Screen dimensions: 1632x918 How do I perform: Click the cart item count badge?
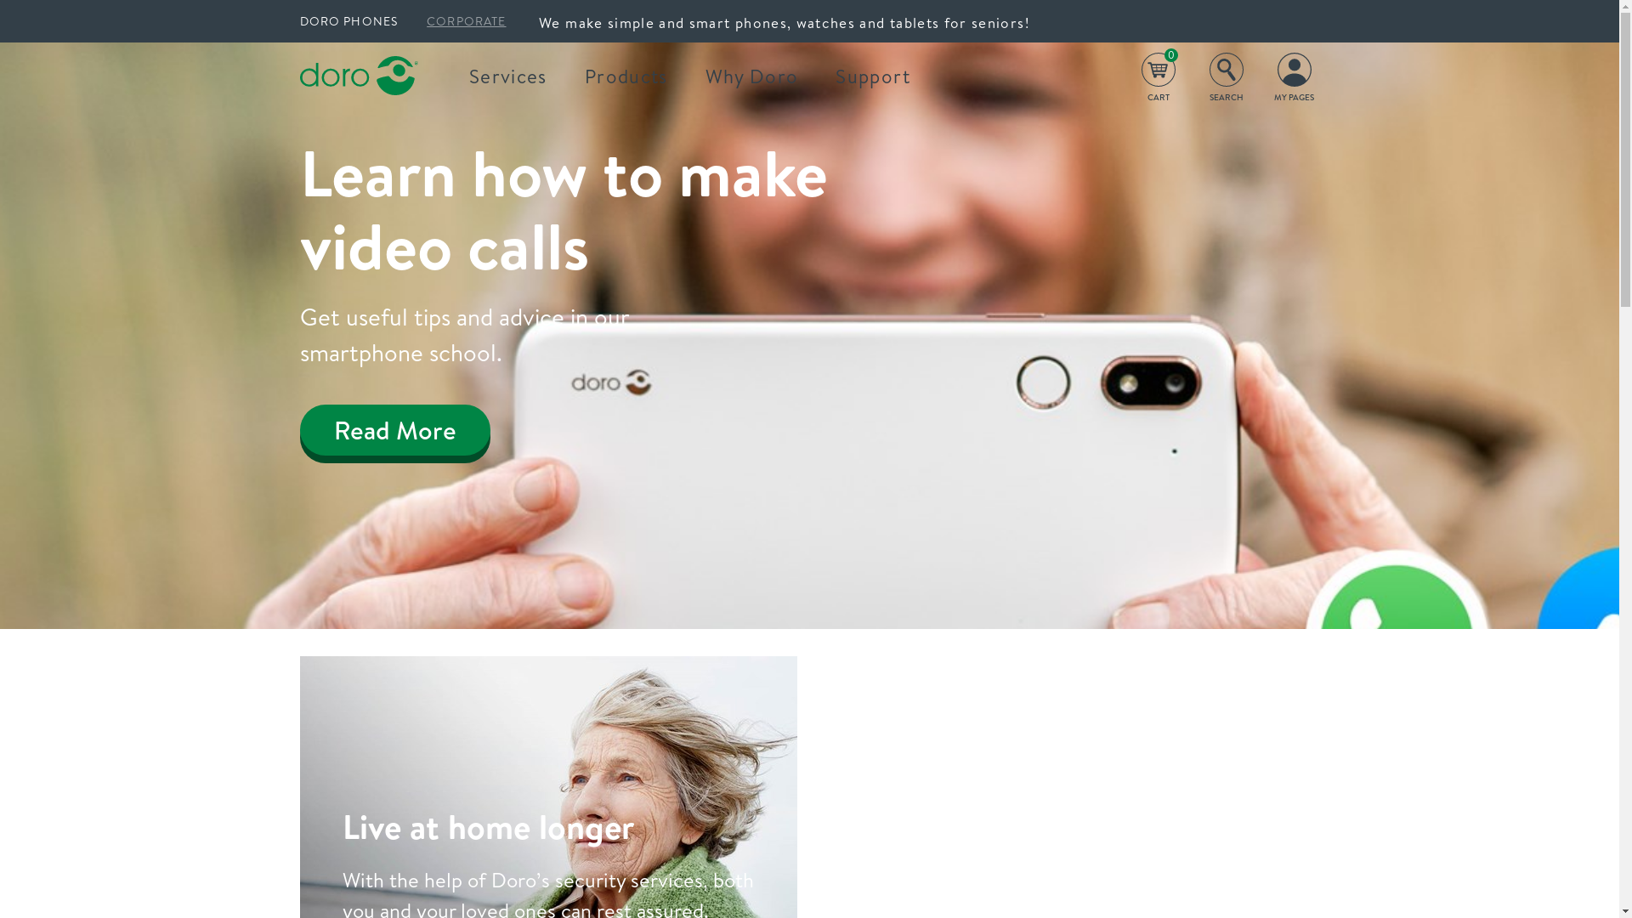pyautogui.click(x=1170, y=55)
